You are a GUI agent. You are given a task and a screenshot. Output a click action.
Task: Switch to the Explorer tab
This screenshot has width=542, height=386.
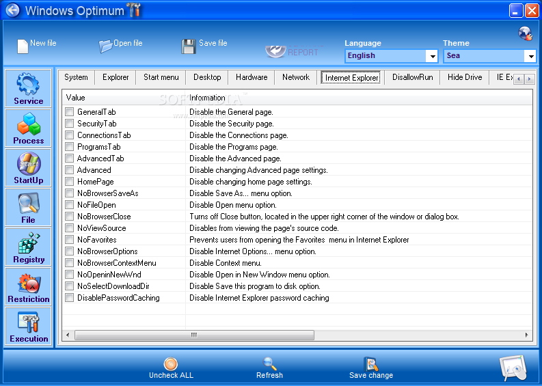coord(116,77)
